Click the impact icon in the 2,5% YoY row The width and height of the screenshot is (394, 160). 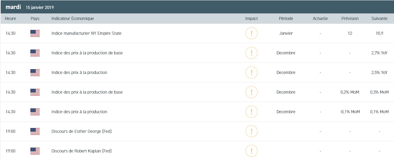pyautogui.click(x=251, y=73)
